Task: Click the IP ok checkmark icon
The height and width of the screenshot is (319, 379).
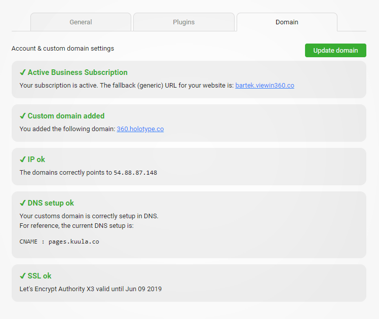Action: (x=23, y=159)
